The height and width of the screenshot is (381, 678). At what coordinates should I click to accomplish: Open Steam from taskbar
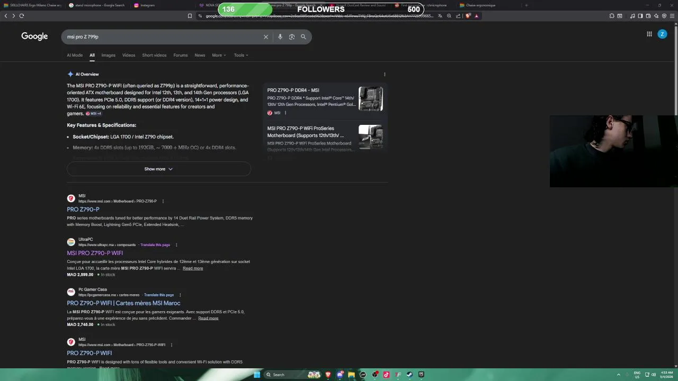[409, 375]
